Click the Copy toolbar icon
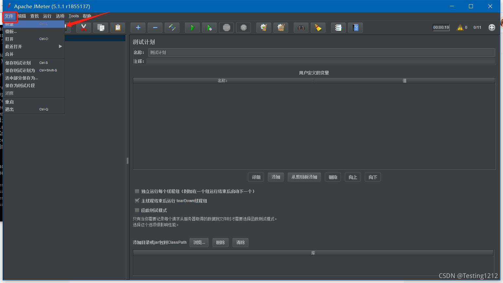 pos(101,28)
